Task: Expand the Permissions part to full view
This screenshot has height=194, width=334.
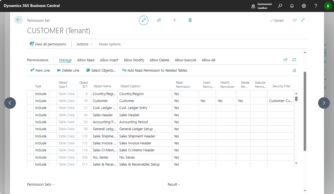Action: click(x=294, y=60)
